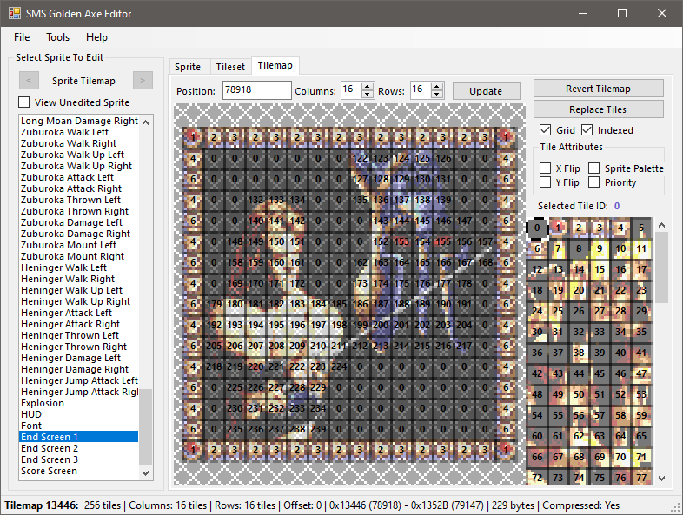Screen dimensions: 683x515
Task: Uncheck the Grid checkbox
Action: 545,129
